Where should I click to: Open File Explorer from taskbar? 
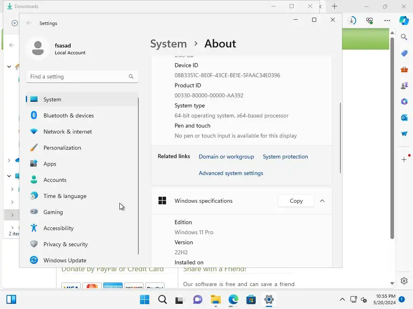(216, 299)
